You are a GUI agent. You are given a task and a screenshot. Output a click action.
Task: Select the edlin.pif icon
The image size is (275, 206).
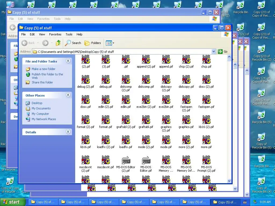126,99
